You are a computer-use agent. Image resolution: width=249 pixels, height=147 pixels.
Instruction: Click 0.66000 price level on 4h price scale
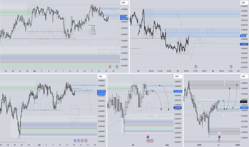101,81
